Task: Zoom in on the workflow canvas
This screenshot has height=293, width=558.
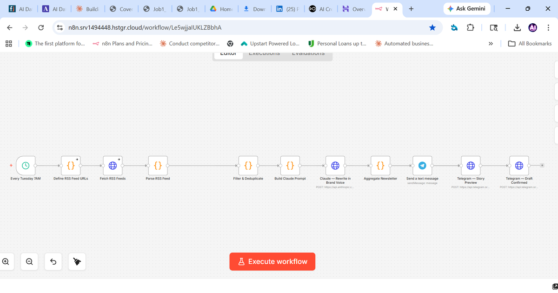Action: 6,261
